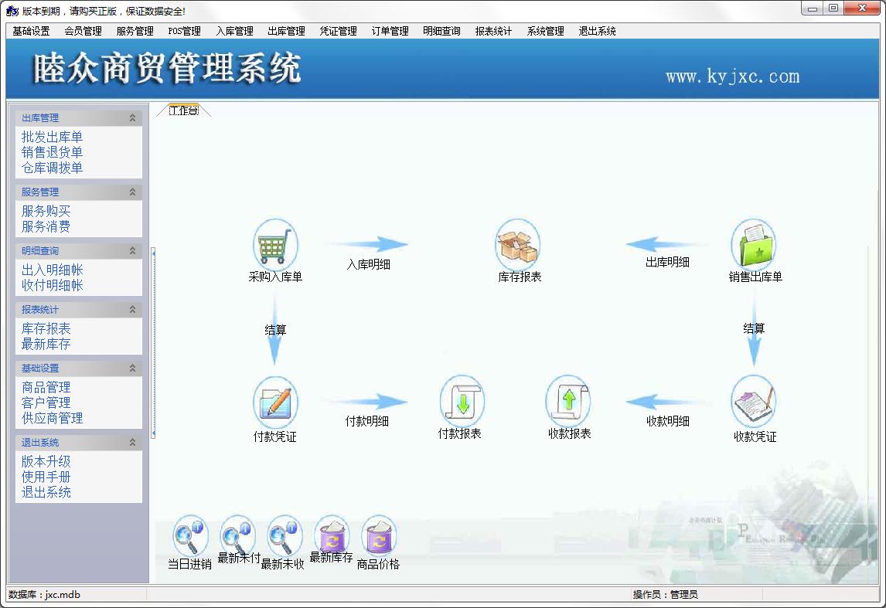This screenshot has height=608, width=886.
Task: Open 服务消费 in sidebar
Action: 46,226
